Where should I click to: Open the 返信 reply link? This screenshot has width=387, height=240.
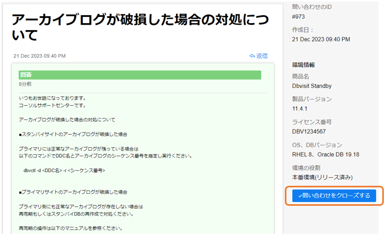click(x=262, y=56)
